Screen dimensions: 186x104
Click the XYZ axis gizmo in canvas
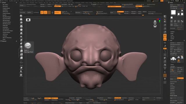[159, 20]
